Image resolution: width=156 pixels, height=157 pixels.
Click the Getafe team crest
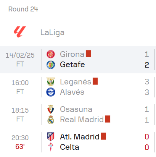(51, 65)
